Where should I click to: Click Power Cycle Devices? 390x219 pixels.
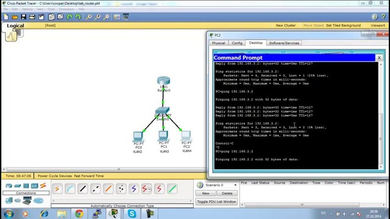[x=55, y=176]
